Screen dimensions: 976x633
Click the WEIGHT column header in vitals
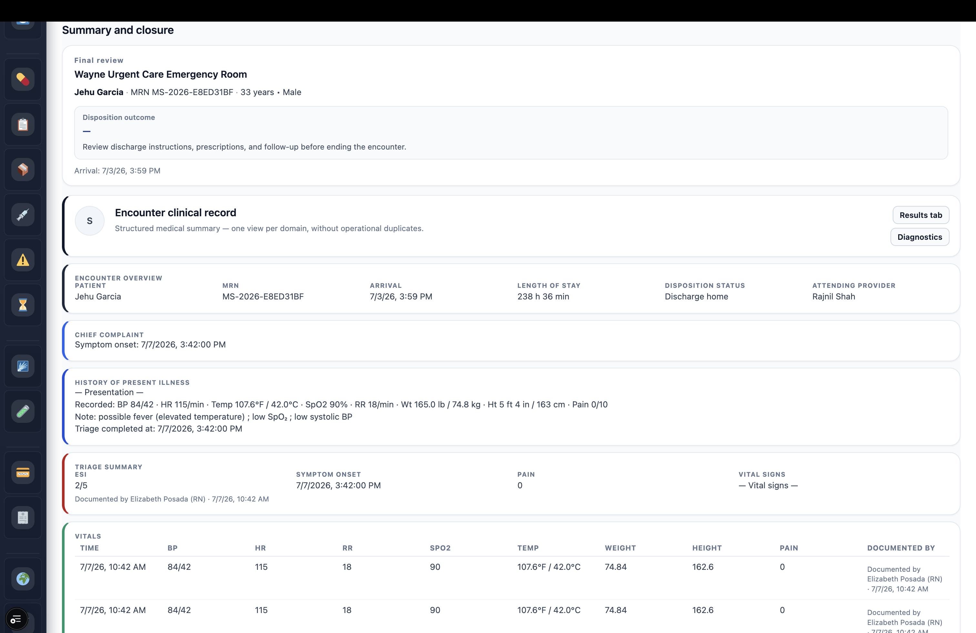(x=620, y=548)
